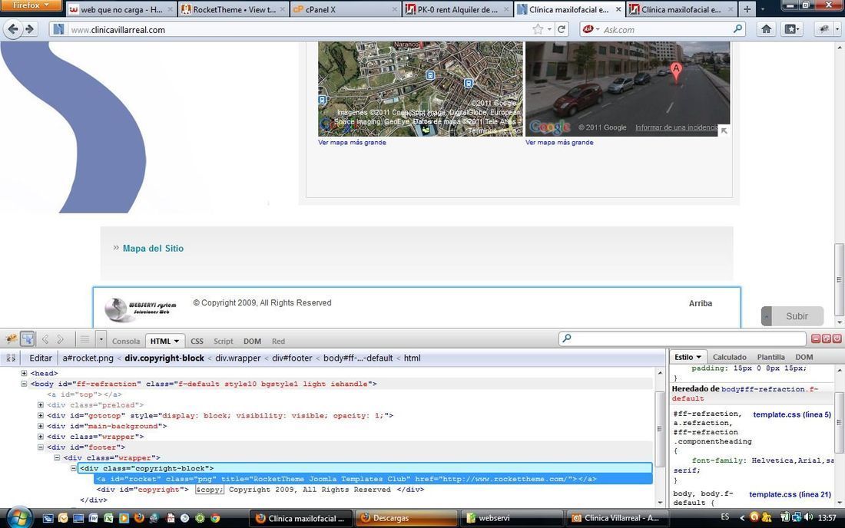The height and width of the screenshot is (528, 845).
Task: Switch to the Red tab in Firebug
Action: point(278,342)
